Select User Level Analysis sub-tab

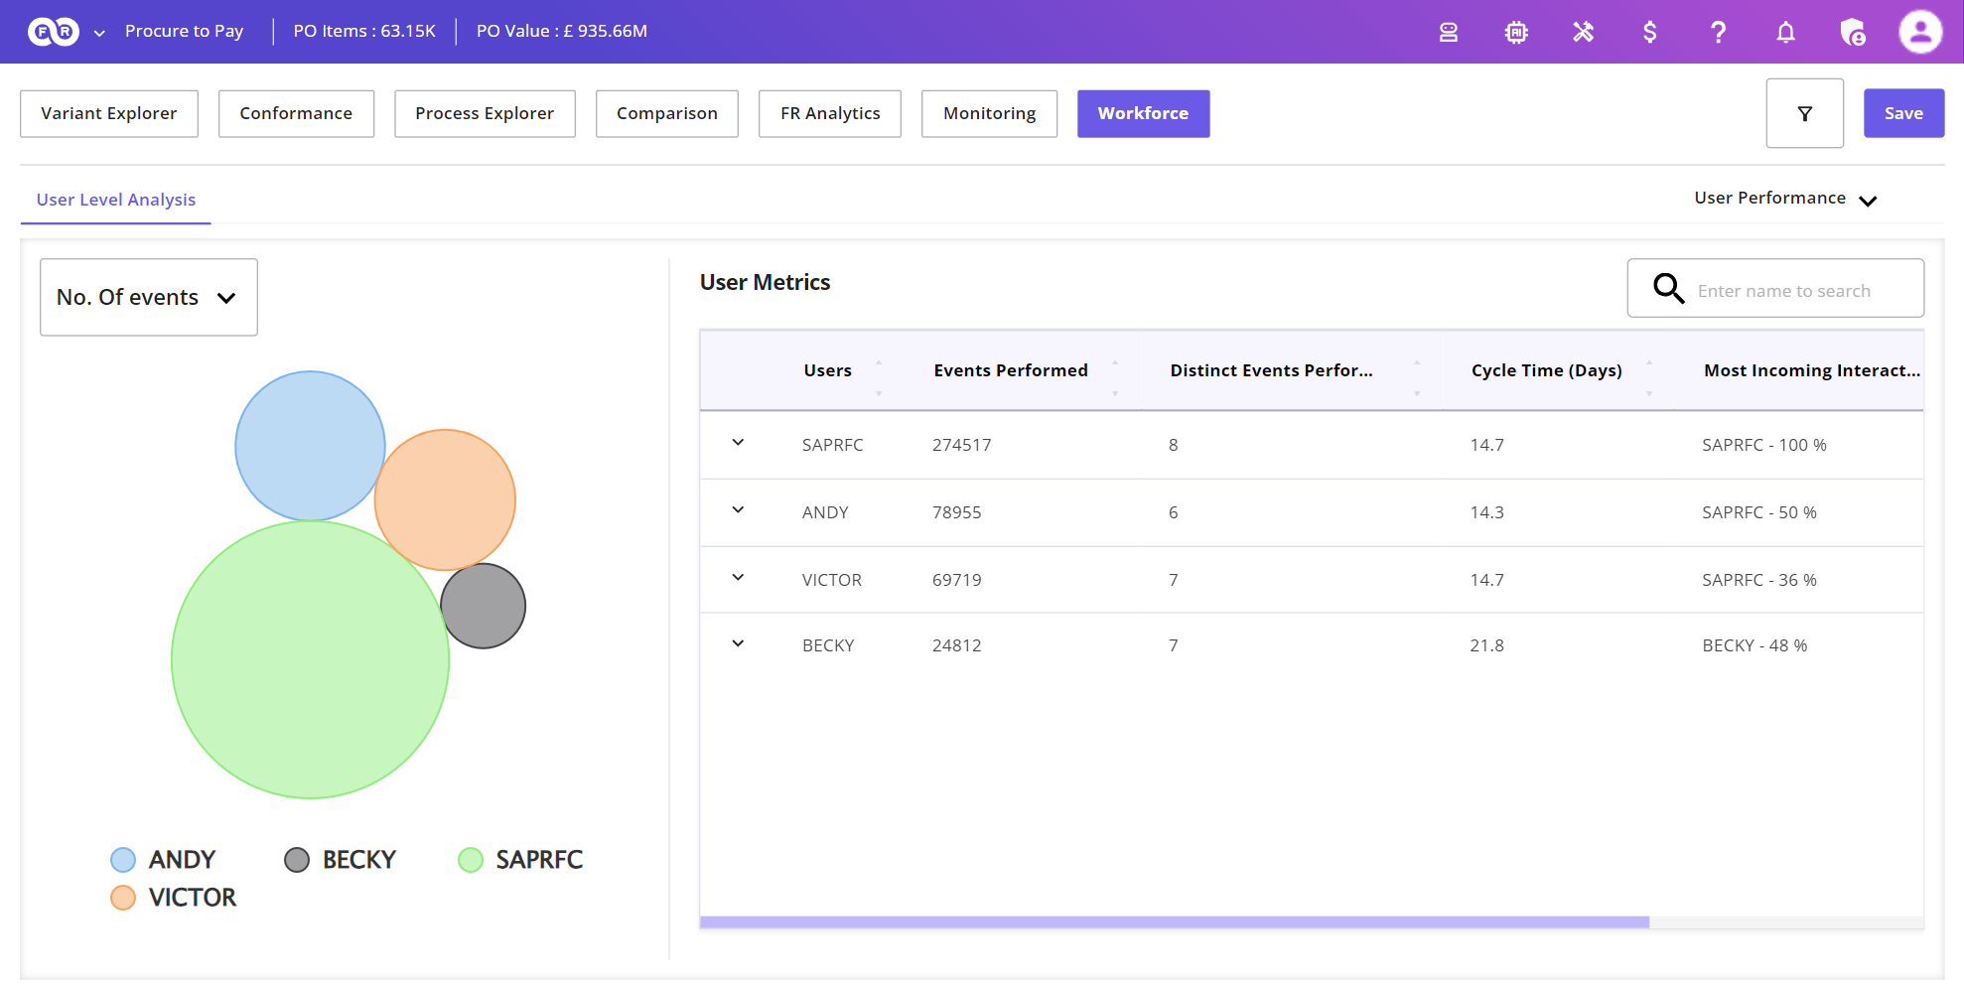pos(116,200)
